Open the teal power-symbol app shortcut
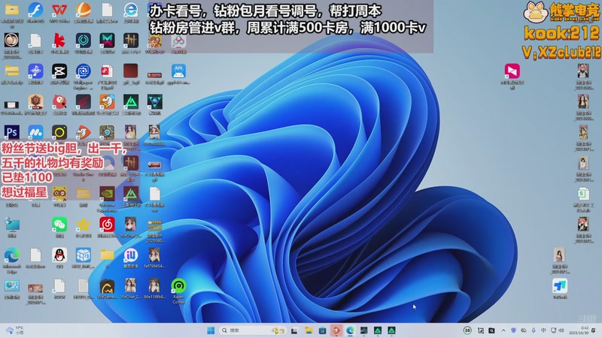This screenshot has width=602, height=338. pyautogui.click(x=83, y=41)
